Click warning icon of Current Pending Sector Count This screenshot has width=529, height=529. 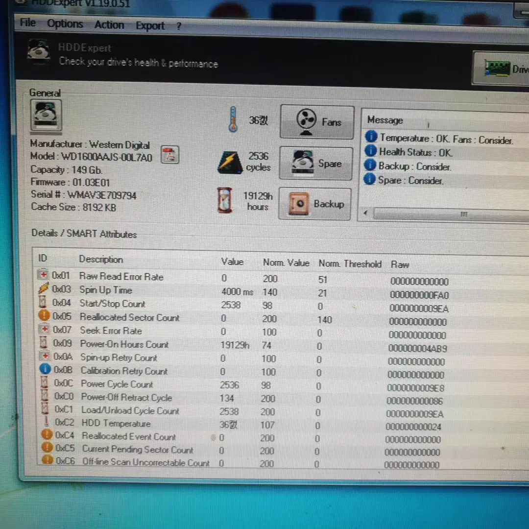tap(47, 447)
